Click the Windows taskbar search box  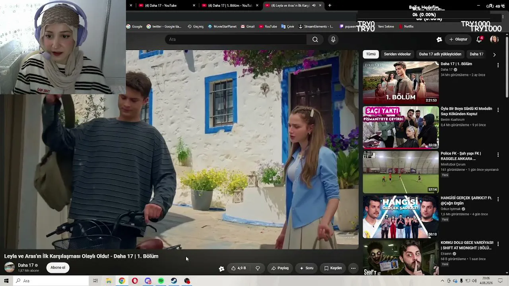pyautogui.click(x=51, y=281)
